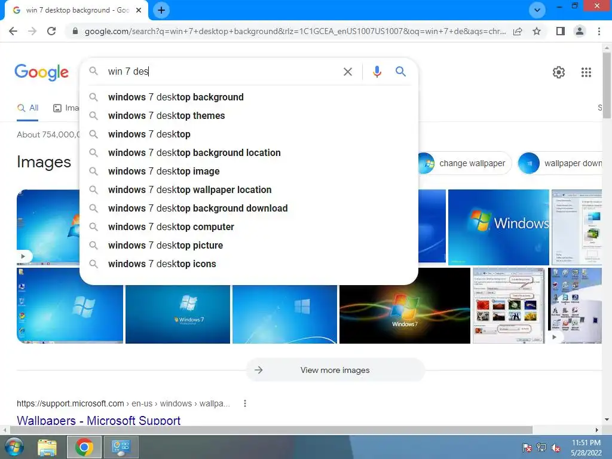Open a new Chrome tab
612x459 pixels.
[x=161, y=10]
